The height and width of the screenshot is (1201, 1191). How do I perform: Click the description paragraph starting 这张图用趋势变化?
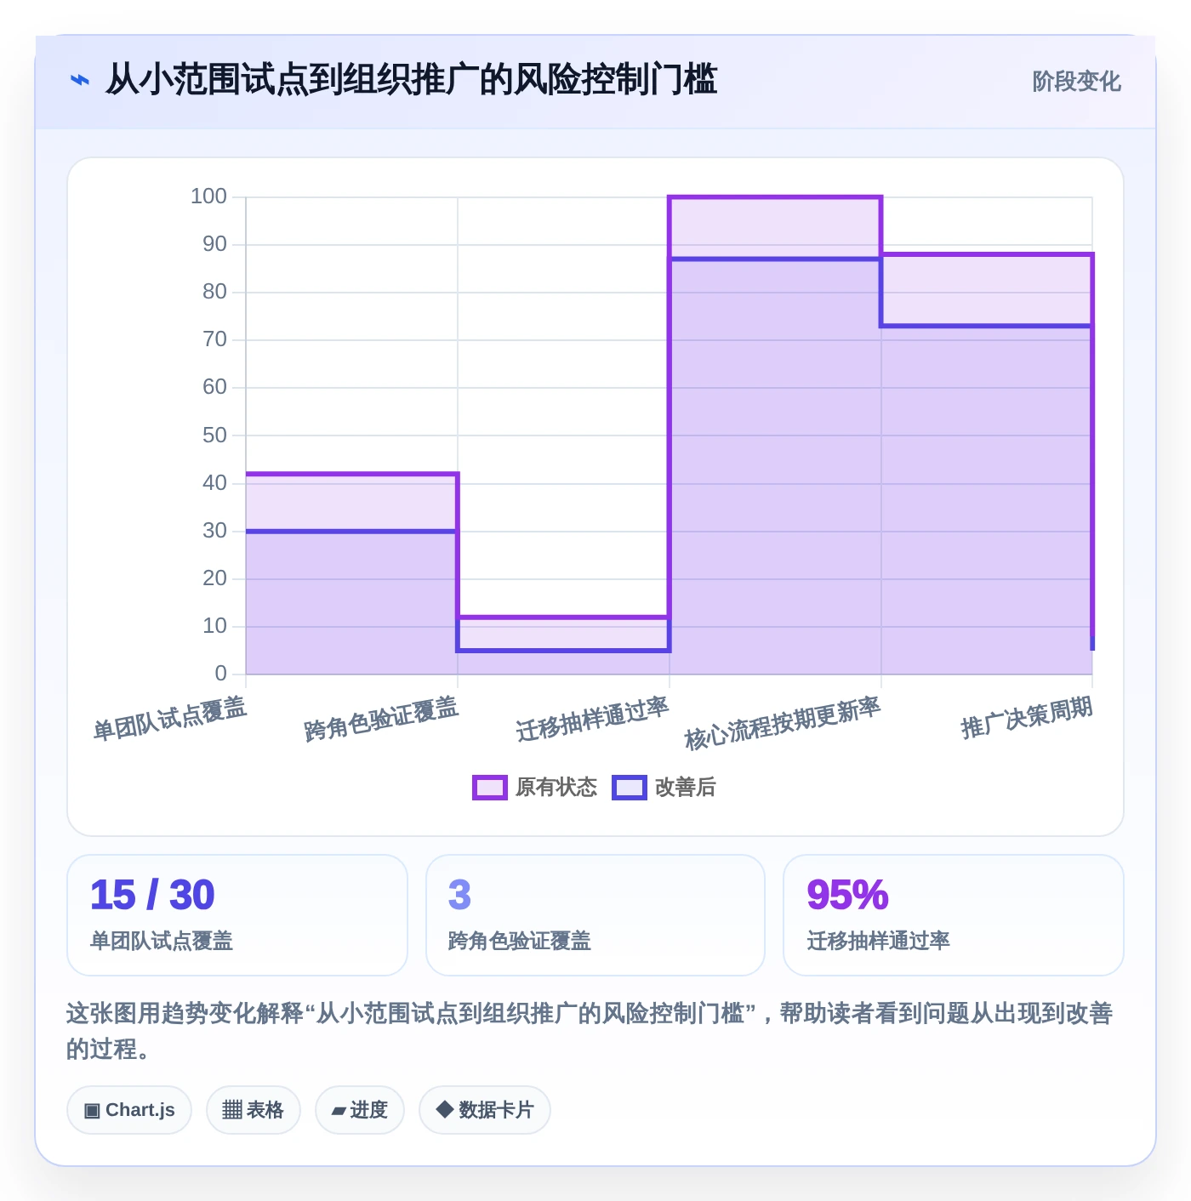590,1031
